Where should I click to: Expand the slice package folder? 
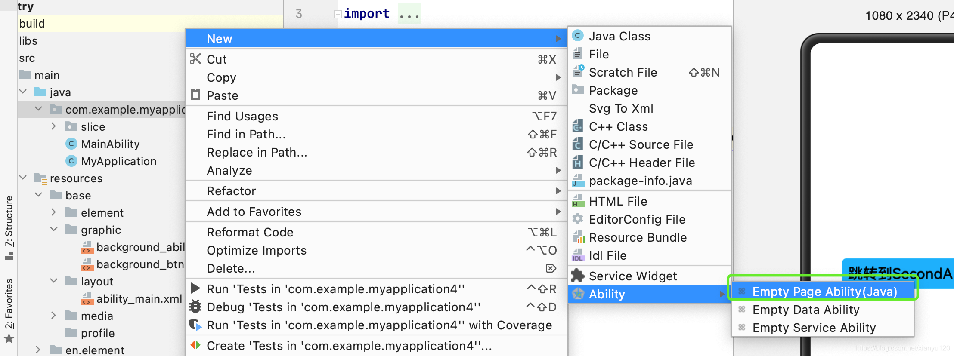click(53, 126)
